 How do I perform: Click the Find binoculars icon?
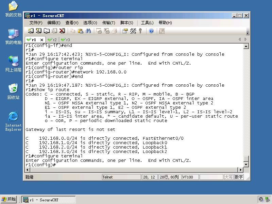[x=88, y=31]
